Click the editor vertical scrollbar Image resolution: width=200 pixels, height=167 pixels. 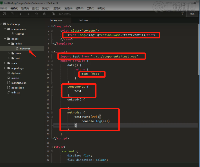coord(199,50)
